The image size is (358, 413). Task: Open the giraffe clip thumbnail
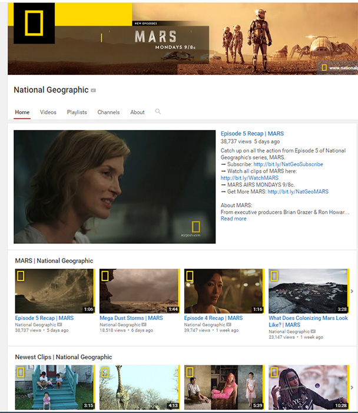pyautogui.click(x=139, y=387)
